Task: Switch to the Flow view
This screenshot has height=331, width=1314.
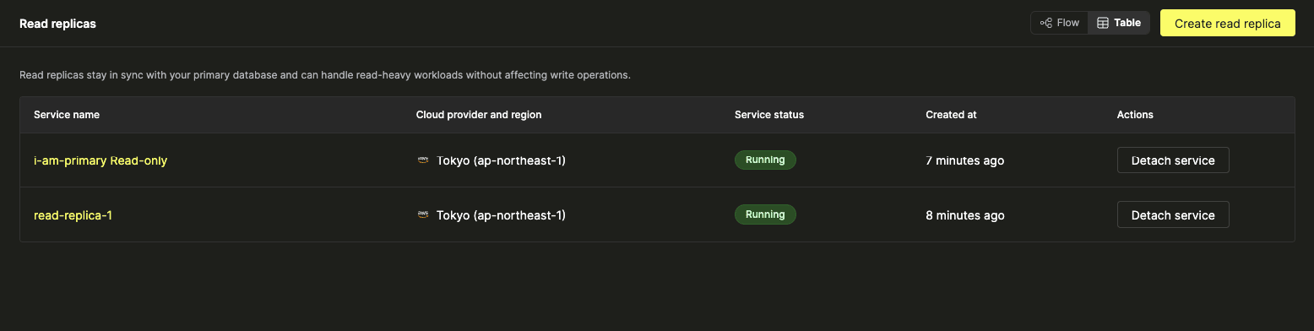Action: coord(1060,23)
